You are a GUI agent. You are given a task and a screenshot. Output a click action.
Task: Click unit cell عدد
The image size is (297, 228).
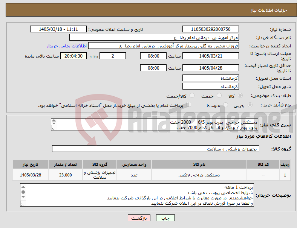pos(134,175)
